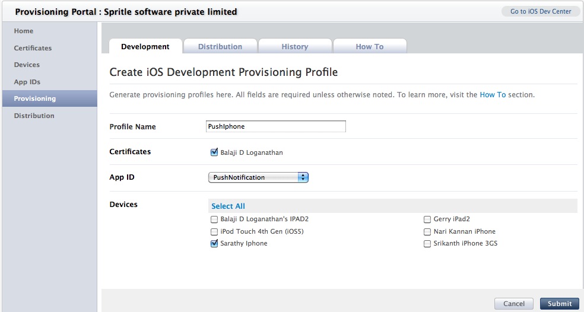This screenshot has width=584, height=312.
Task: Click the Cancel button
Action: (514, 304)
